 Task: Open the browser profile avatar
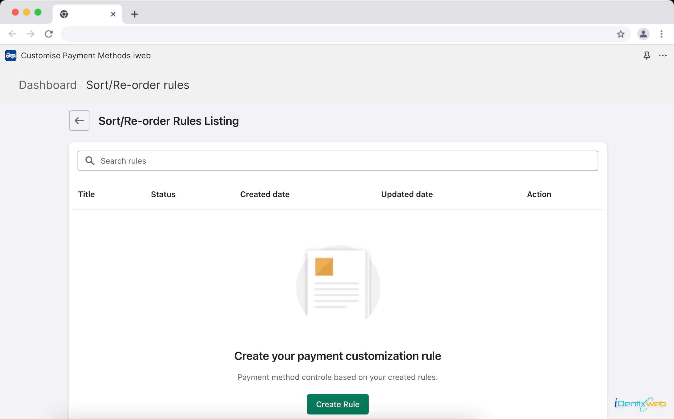(643, 34)
